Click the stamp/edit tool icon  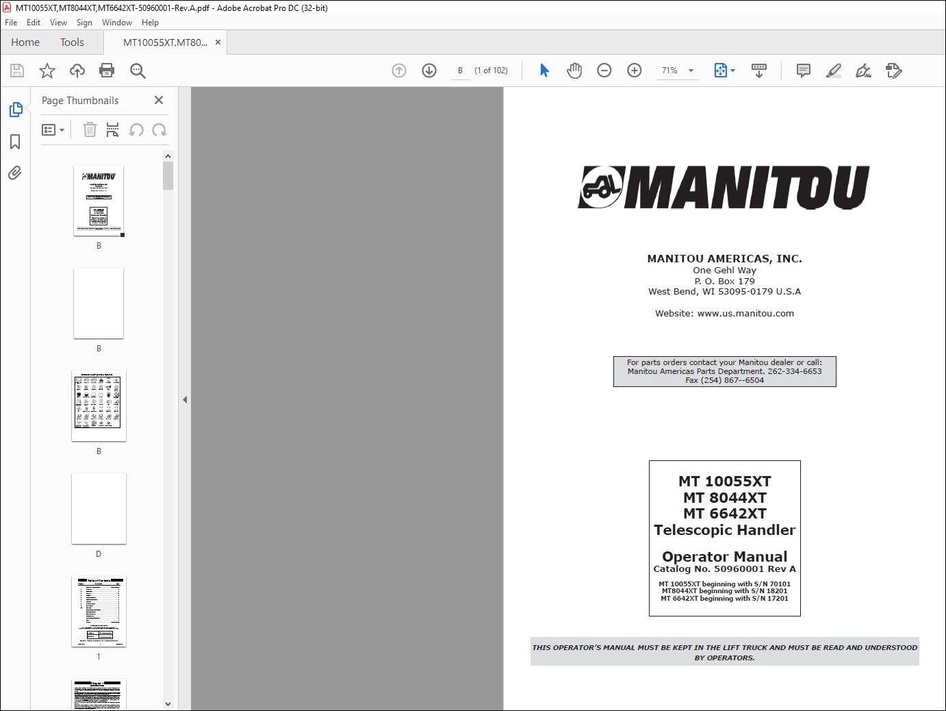[x=894, y=71]
